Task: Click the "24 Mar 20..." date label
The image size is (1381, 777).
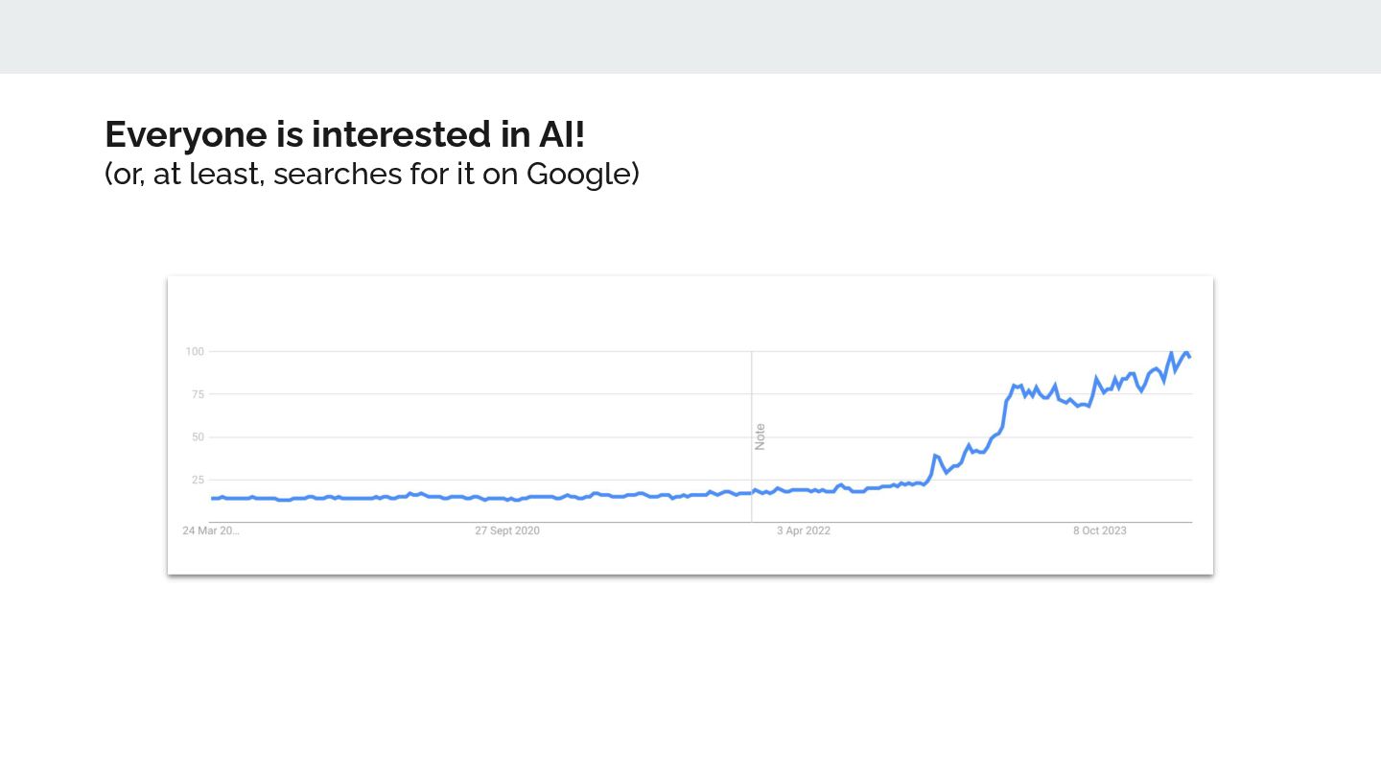Action: tap(211, 530)
